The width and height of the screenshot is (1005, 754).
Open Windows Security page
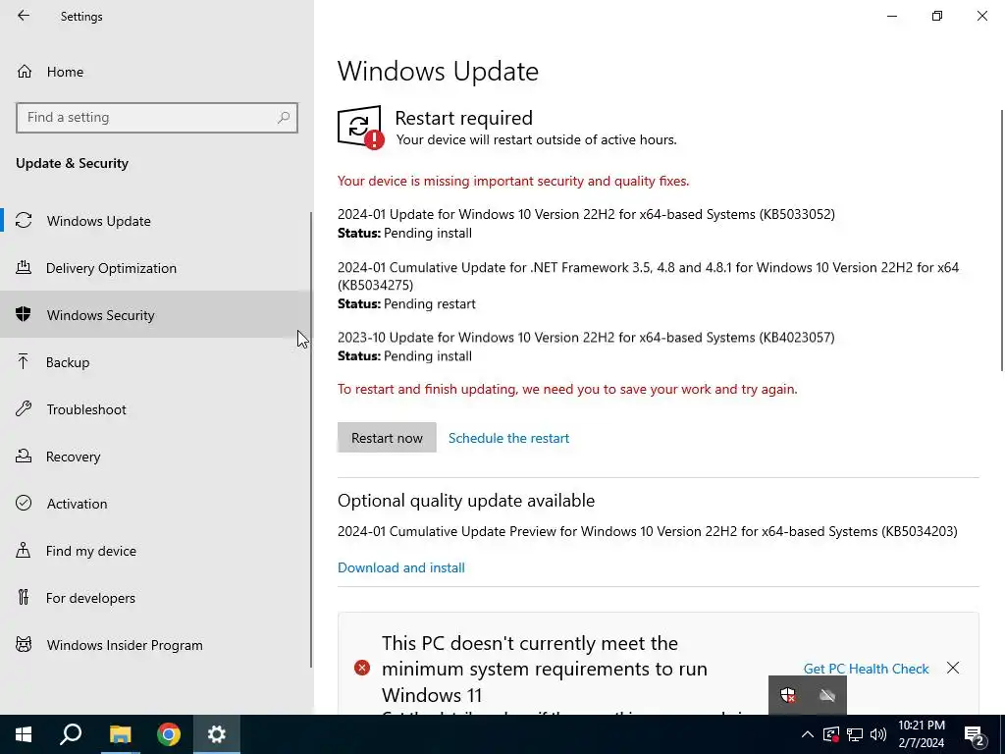(x=101, y=315)
